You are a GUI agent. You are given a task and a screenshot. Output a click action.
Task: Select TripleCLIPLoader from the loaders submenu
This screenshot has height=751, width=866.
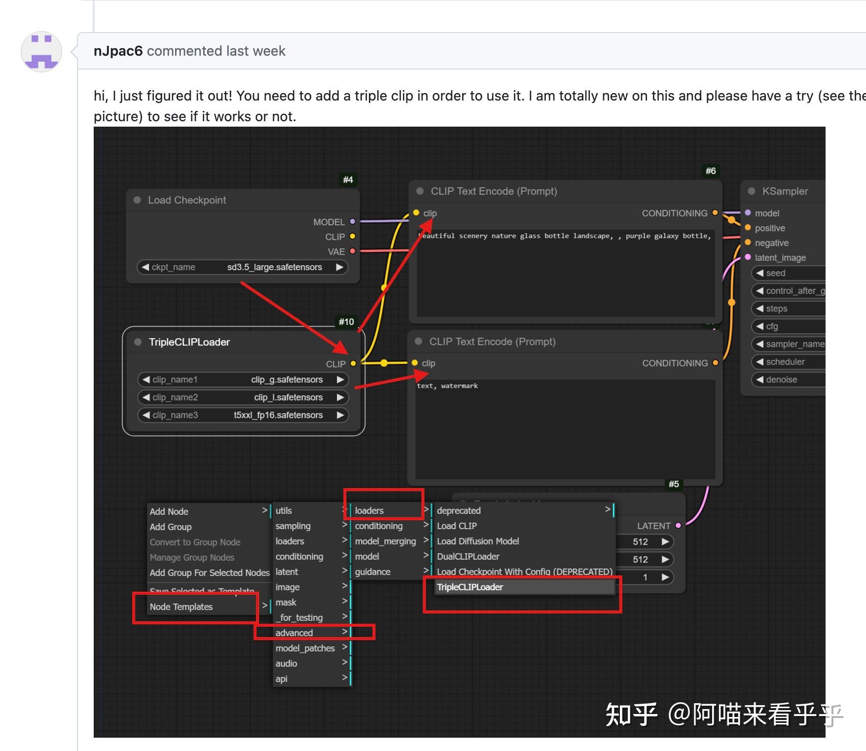pos(469,587)
